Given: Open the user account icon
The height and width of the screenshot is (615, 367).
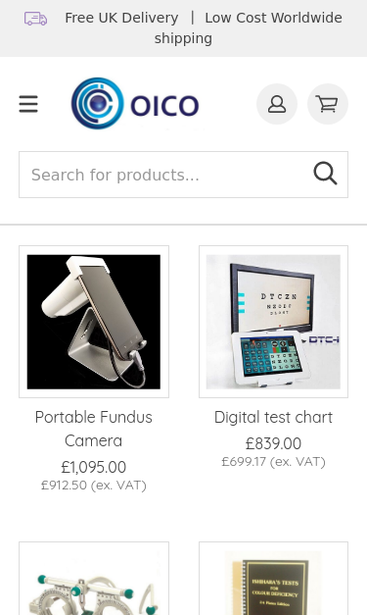Looking at the screenshot, I should point(277,104).
